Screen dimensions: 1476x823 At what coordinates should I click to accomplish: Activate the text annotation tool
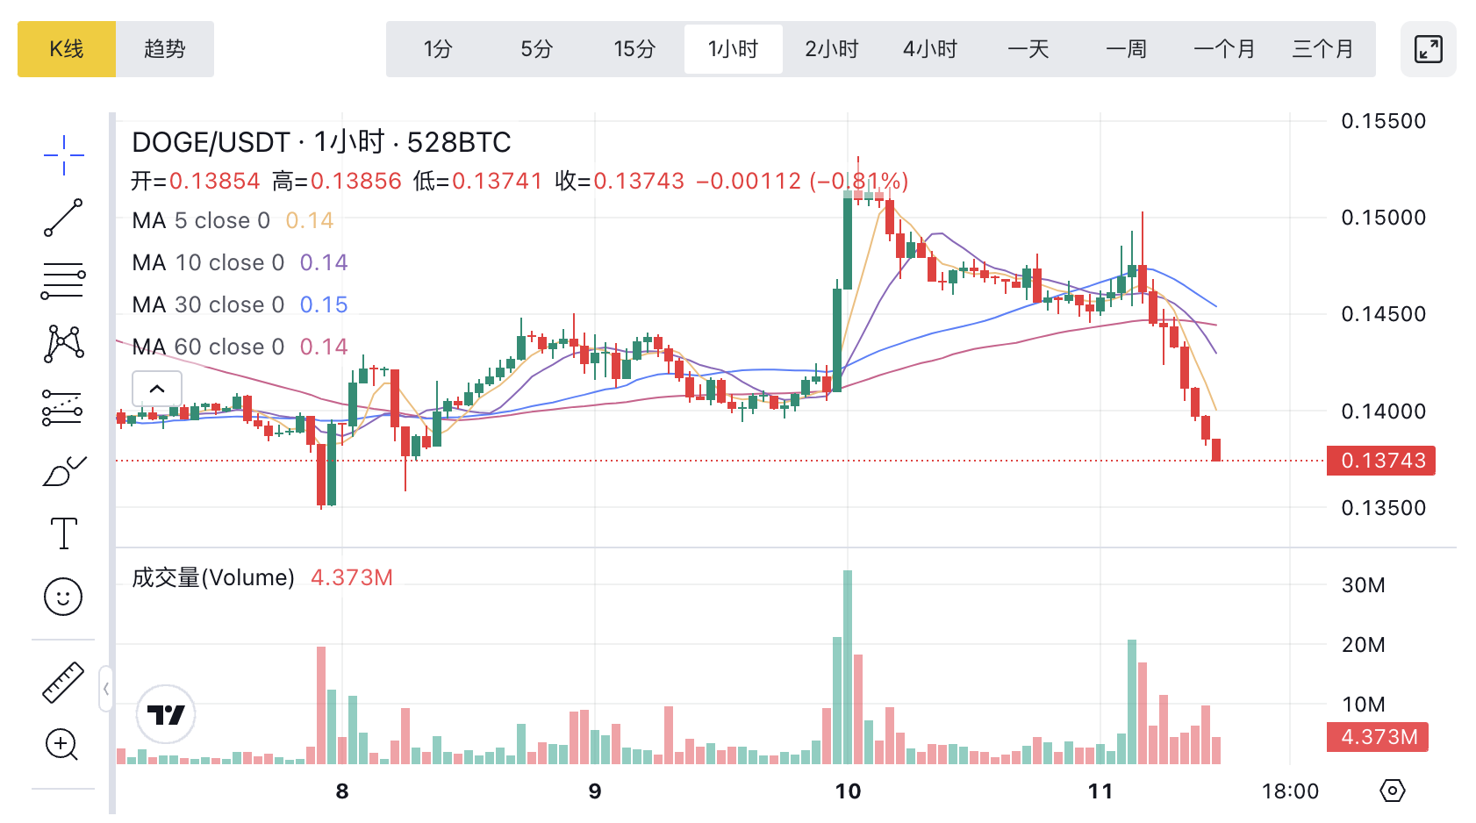click(63, 533)
